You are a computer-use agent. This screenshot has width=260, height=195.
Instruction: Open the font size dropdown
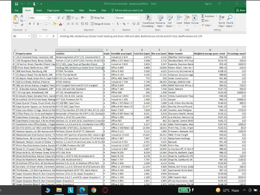point(55,18)
